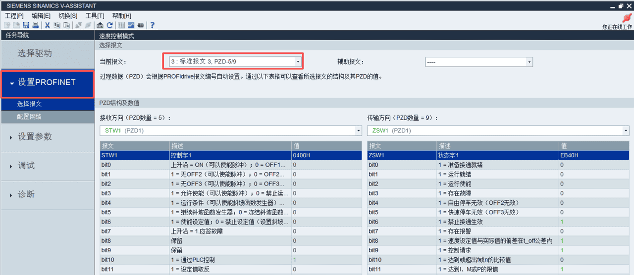Select the STW1 控制字1 table row

click(231, 155)
